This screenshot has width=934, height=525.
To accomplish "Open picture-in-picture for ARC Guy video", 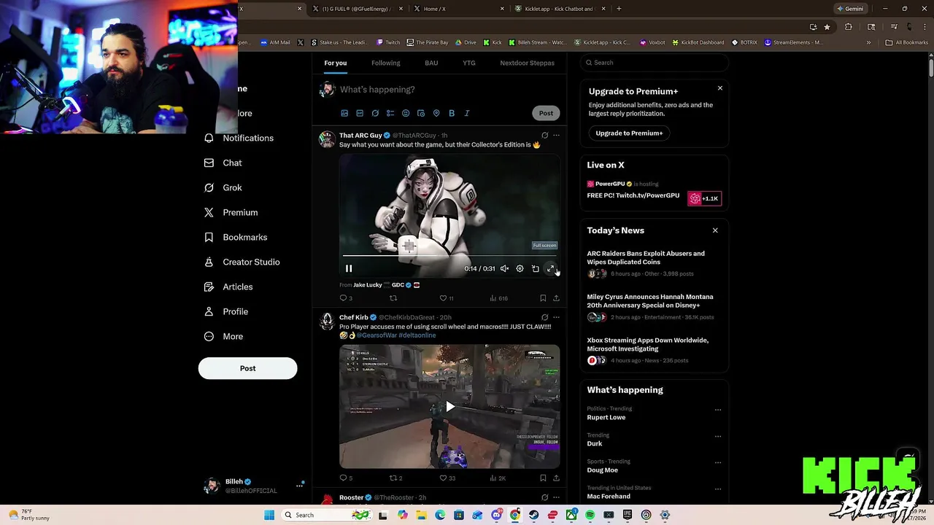I will coord(535,268).
